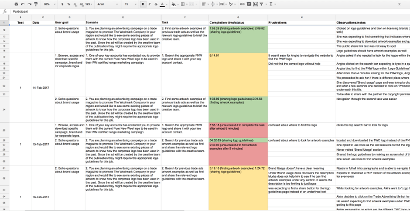The width and height of the screenshot is (410, 211).
Task: Select 'Did not find the correct logo without help'
Action: (x=302, y=64)
